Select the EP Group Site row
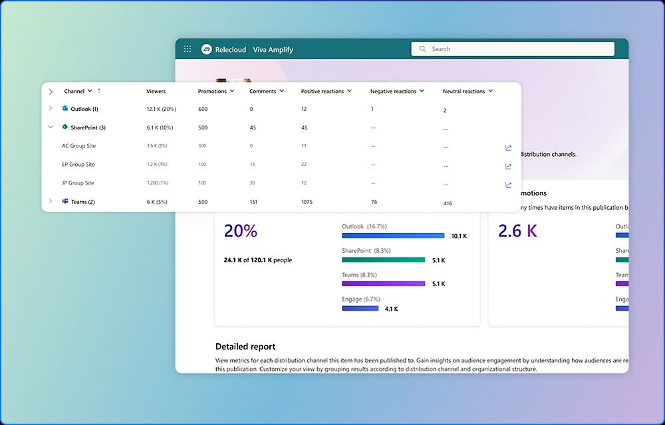The height and width of the screenshot is (425, 665). 281,164
